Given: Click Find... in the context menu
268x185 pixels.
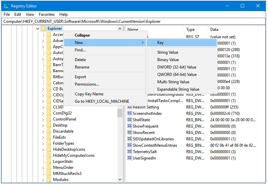Looking at the screenshot, I should coord(105,50).
